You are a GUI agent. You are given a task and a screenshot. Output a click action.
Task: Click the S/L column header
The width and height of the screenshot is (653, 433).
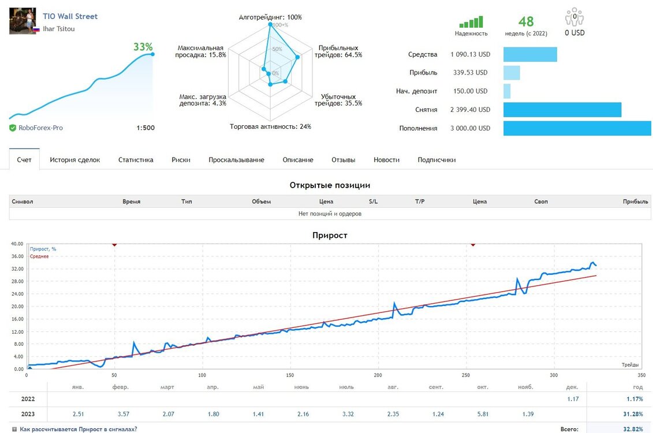[x=373, y=201]
